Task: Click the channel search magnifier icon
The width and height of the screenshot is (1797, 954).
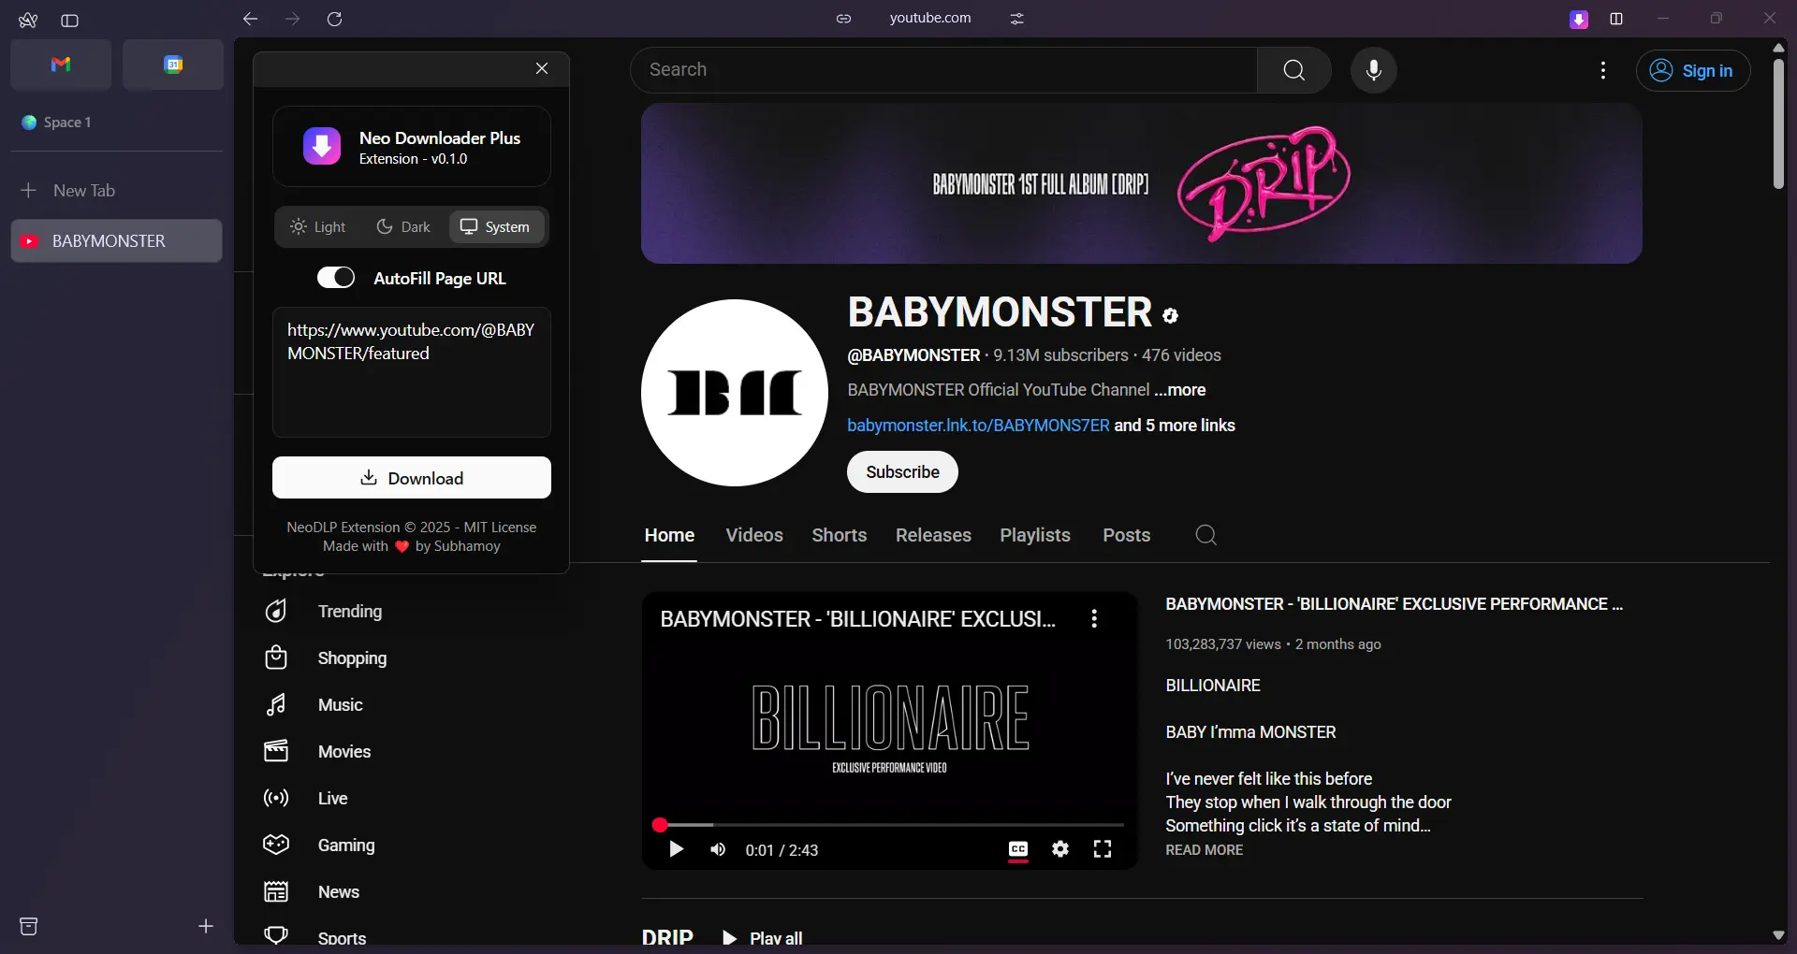Action: tap(1205, 535)
